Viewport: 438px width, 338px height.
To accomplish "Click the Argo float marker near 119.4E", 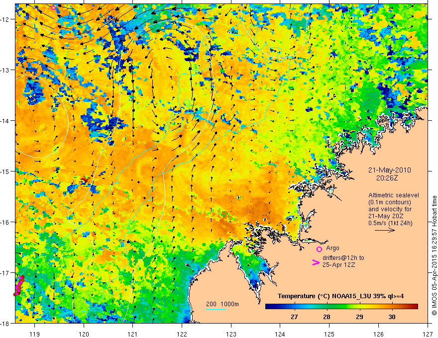I will [x=54, y=7].
